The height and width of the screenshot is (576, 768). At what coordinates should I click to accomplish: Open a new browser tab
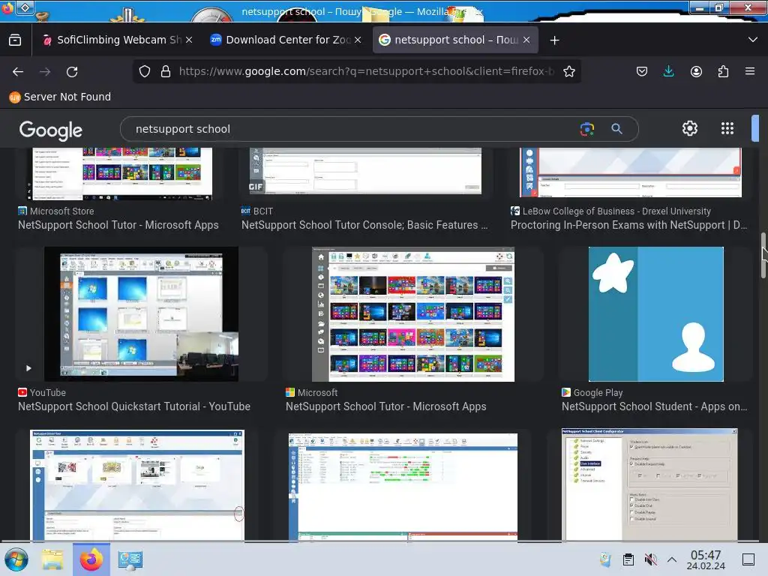click(x=554, y=40)
